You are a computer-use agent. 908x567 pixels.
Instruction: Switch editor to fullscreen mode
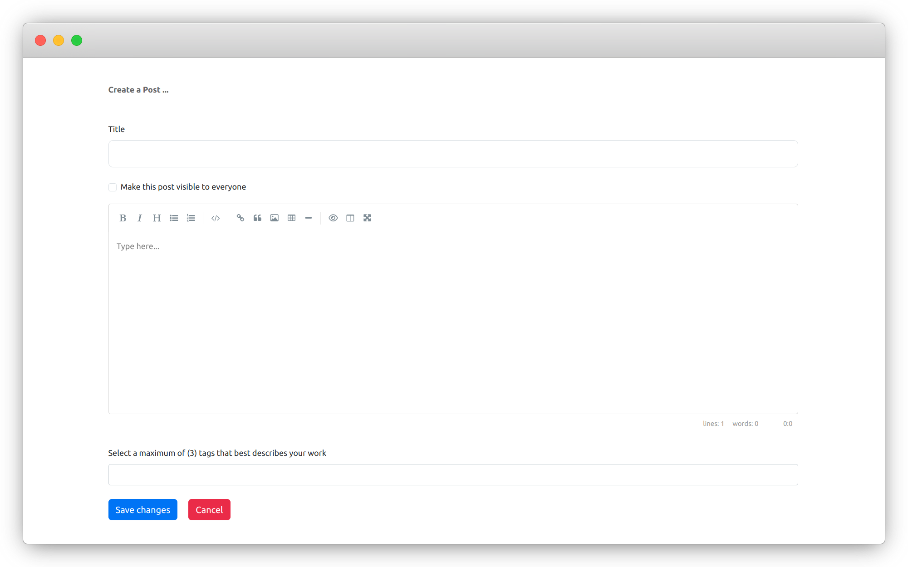367,218
